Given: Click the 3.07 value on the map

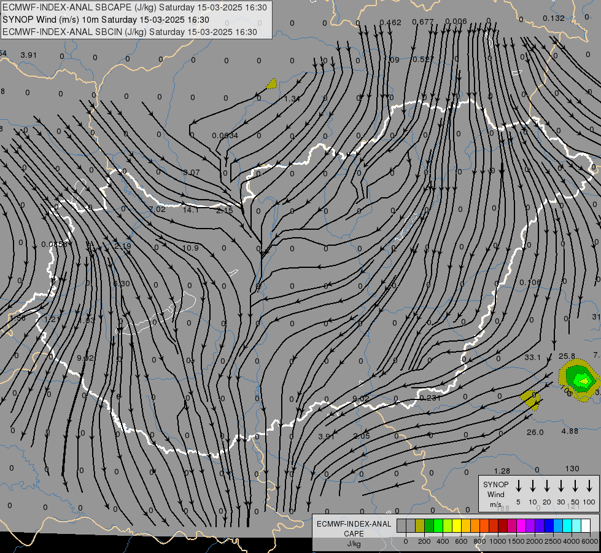Looking at the screenshot, I should pyautogui.click(x=192, y=173).
